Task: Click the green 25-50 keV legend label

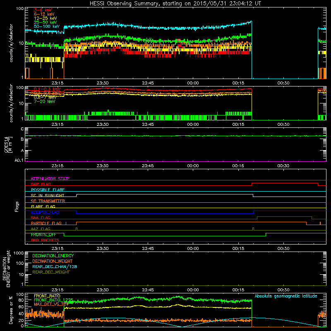Action: click(46, 22)
